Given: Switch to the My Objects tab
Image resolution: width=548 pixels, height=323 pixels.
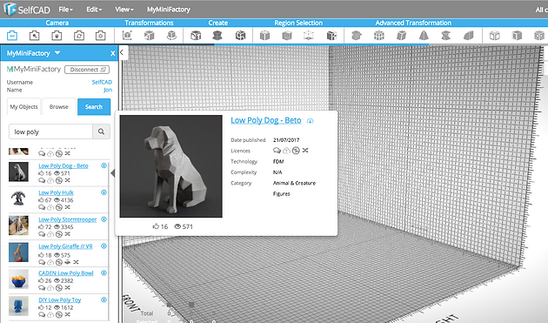Looking at the screenshot, I should click(x=23, y=107).
